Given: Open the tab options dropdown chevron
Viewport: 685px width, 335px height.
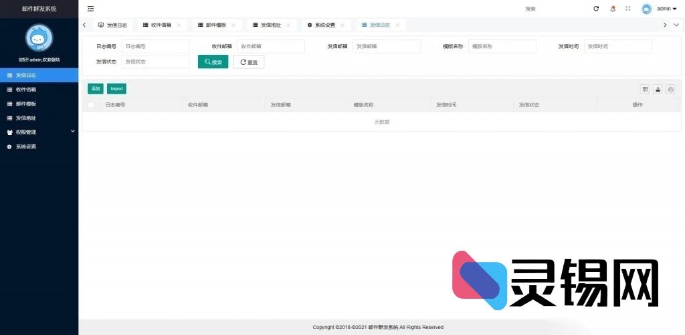Looking at the screenshot, I should pos(676,25).
